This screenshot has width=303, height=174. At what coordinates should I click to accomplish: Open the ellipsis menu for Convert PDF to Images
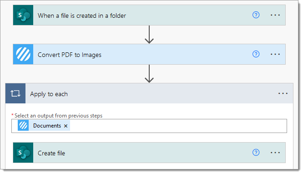pos(275,54)
